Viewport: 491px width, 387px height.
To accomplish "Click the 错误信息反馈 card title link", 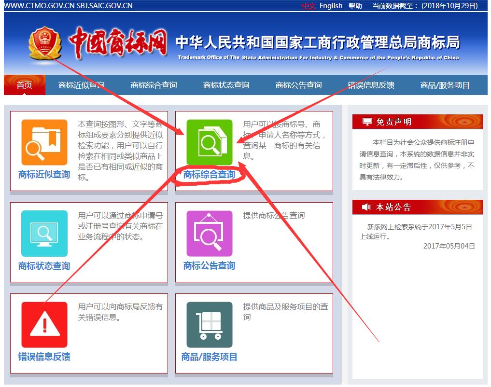I will pyautogui.click(x=44, y=357).
